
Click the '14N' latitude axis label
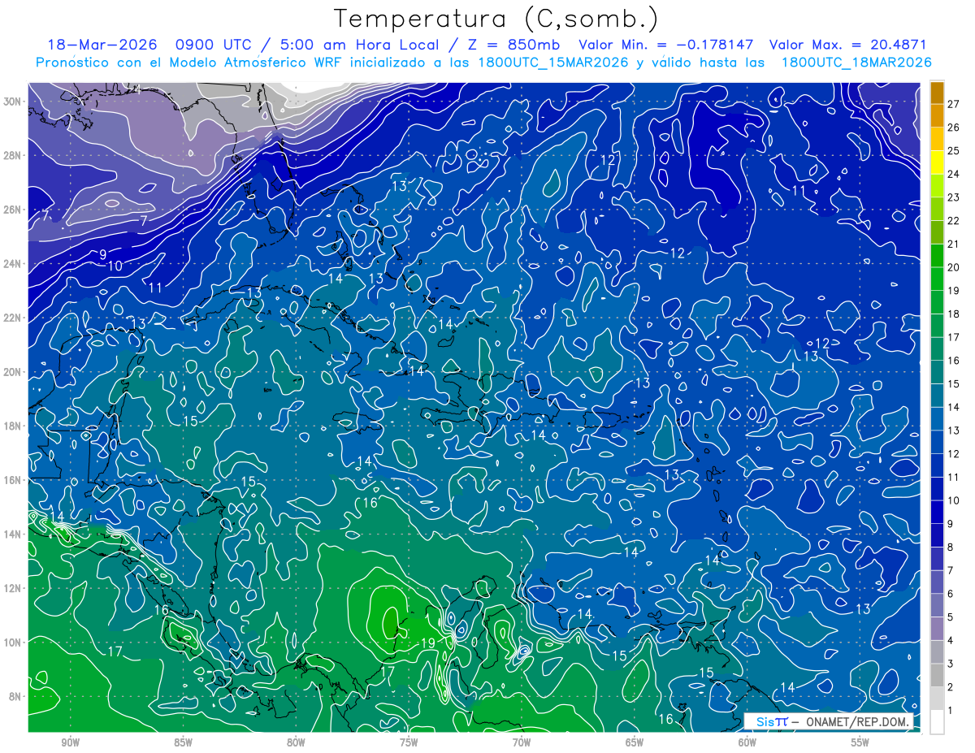(x=13, y=534)
